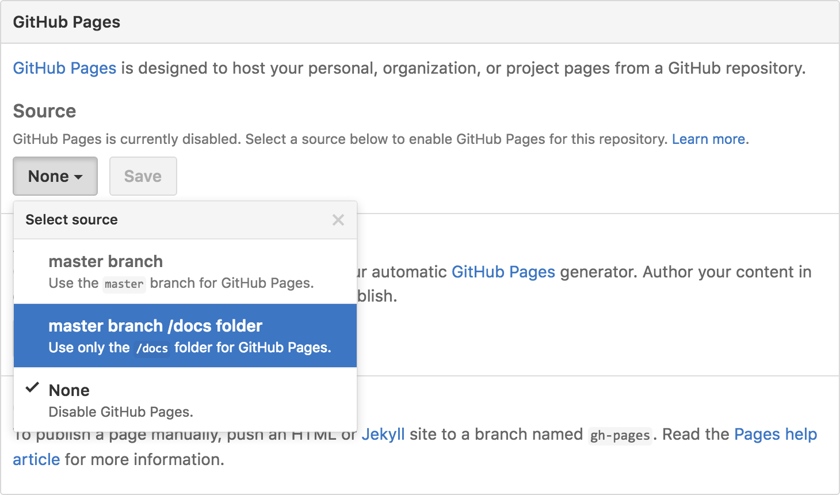
Task: Click the /docs code label in highlighted option
Action: click(x=152, y=348)
